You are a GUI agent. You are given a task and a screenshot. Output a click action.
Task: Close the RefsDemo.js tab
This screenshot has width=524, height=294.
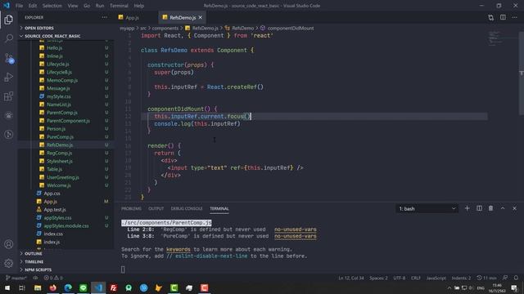click(200, 17)
